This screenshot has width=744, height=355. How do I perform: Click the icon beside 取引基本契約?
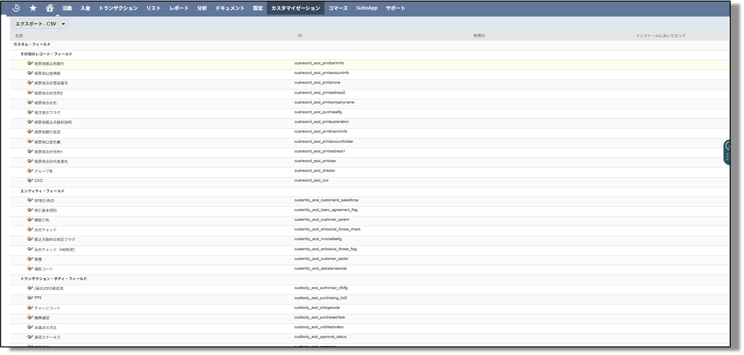pos(30,210)
